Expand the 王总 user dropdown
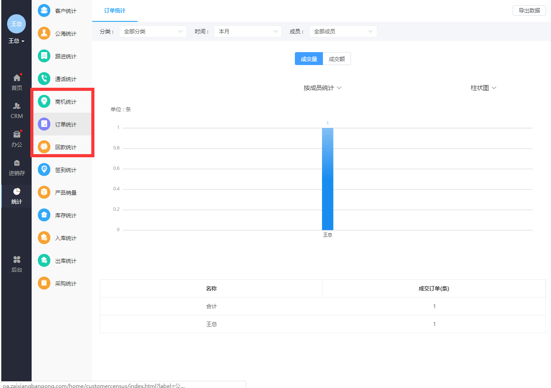Image resolution: width=551 pixels, height=388 pixels. (16, 41)
